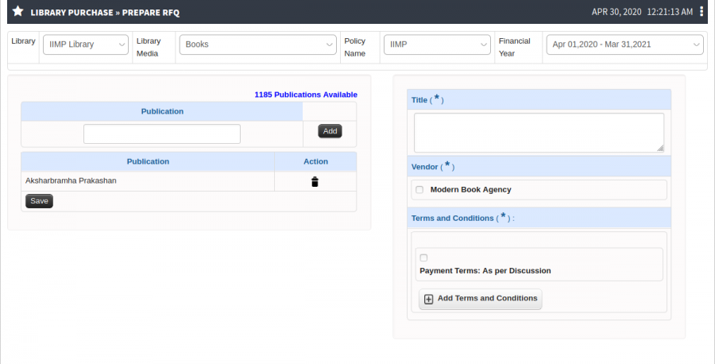The height and width of the screenshot is (364, 715).
Task: Open 1185 Publications Available link
Action: click(x=306, y=95)
